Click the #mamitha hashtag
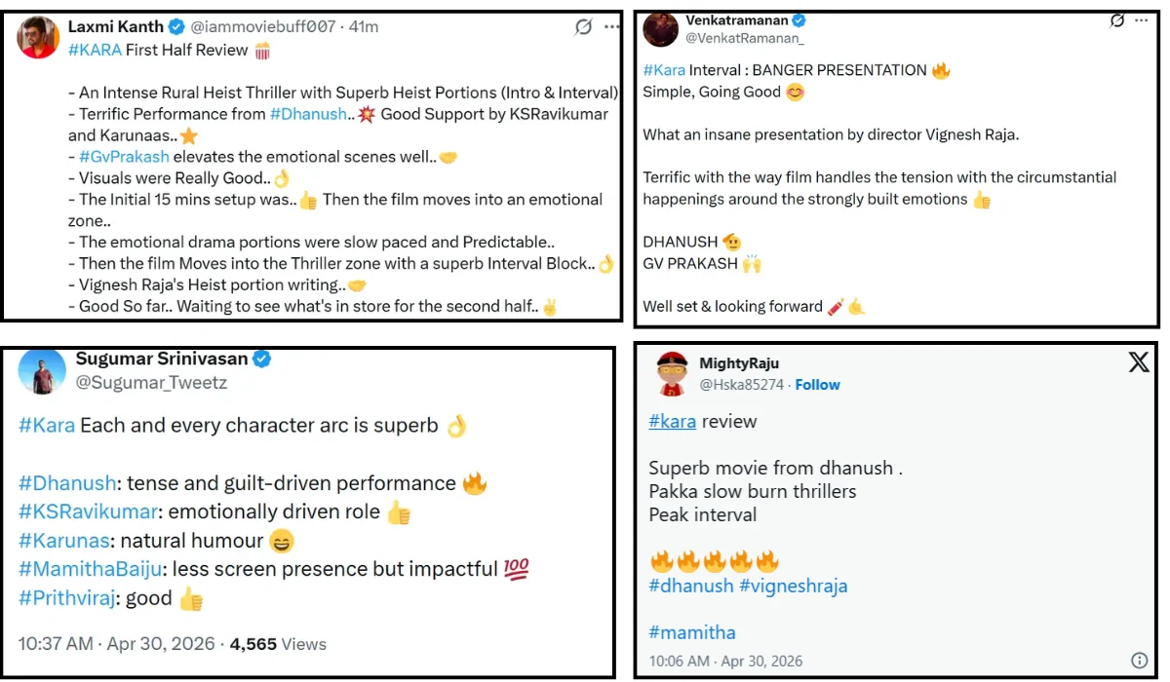Viewport: 1170px width, 682px height. pos(692,632)
